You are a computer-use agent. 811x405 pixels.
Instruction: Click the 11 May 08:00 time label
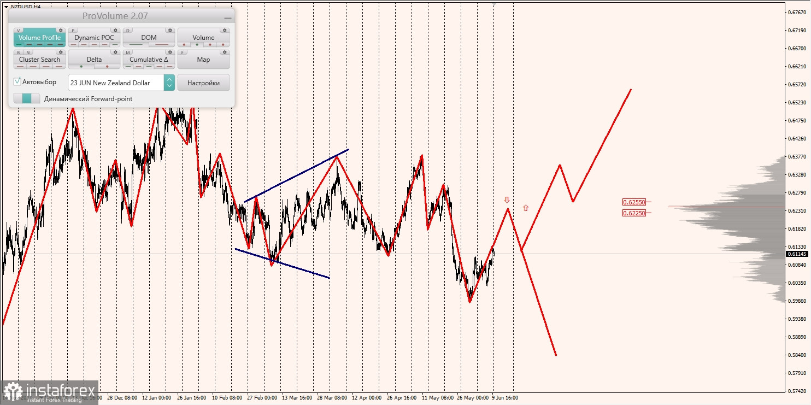438,398
